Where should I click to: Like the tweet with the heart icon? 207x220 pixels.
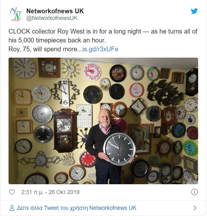click(12, 192)
